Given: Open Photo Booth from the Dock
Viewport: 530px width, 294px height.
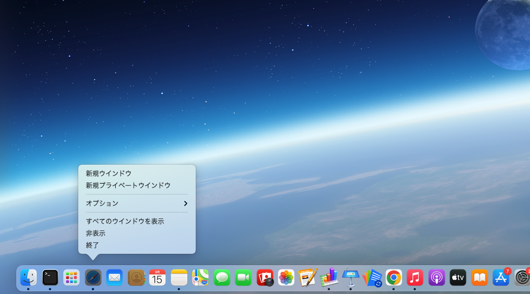Looking at the screenshot, I should [265, 278].
